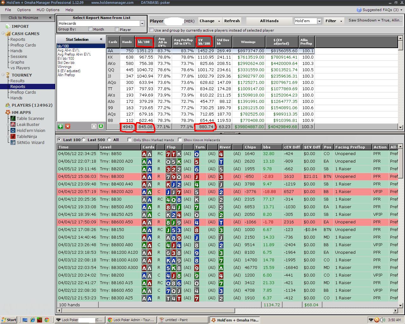This screenshot has height=324, width=405.
Task: Expand TableNinja tree node
Action: pyautogui.click(x=8, y=136)
